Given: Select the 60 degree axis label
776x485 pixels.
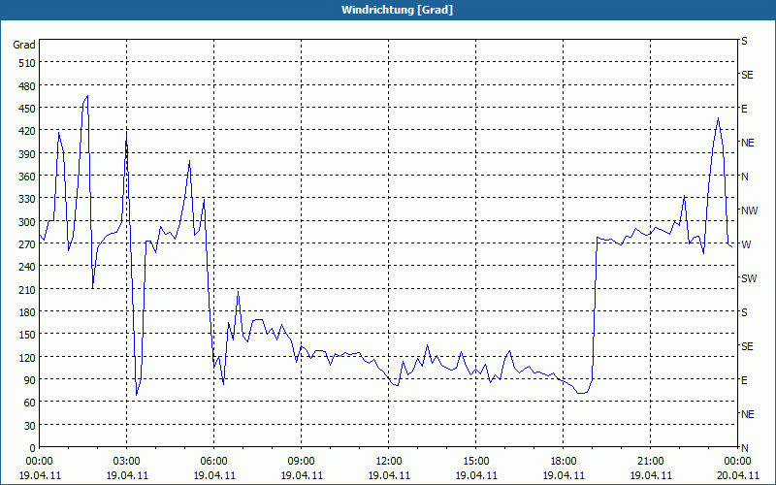Looking at the screenshot, I should (x=30, y=403).
